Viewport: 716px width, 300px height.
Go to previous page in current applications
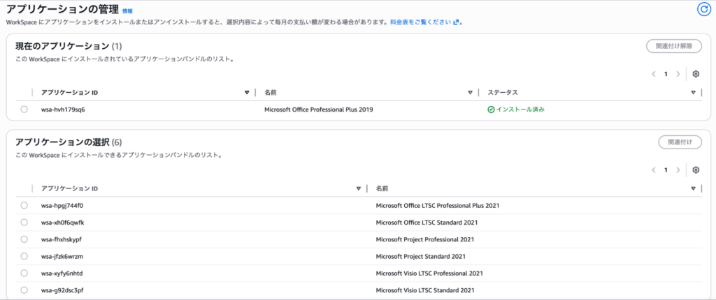tap(654, 74)
